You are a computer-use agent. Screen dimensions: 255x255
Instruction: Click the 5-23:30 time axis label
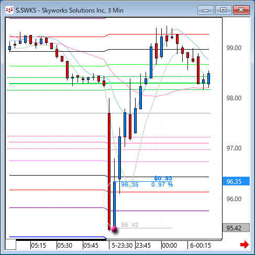122,246
